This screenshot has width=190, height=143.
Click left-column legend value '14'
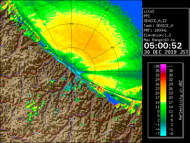click(158, 102)
